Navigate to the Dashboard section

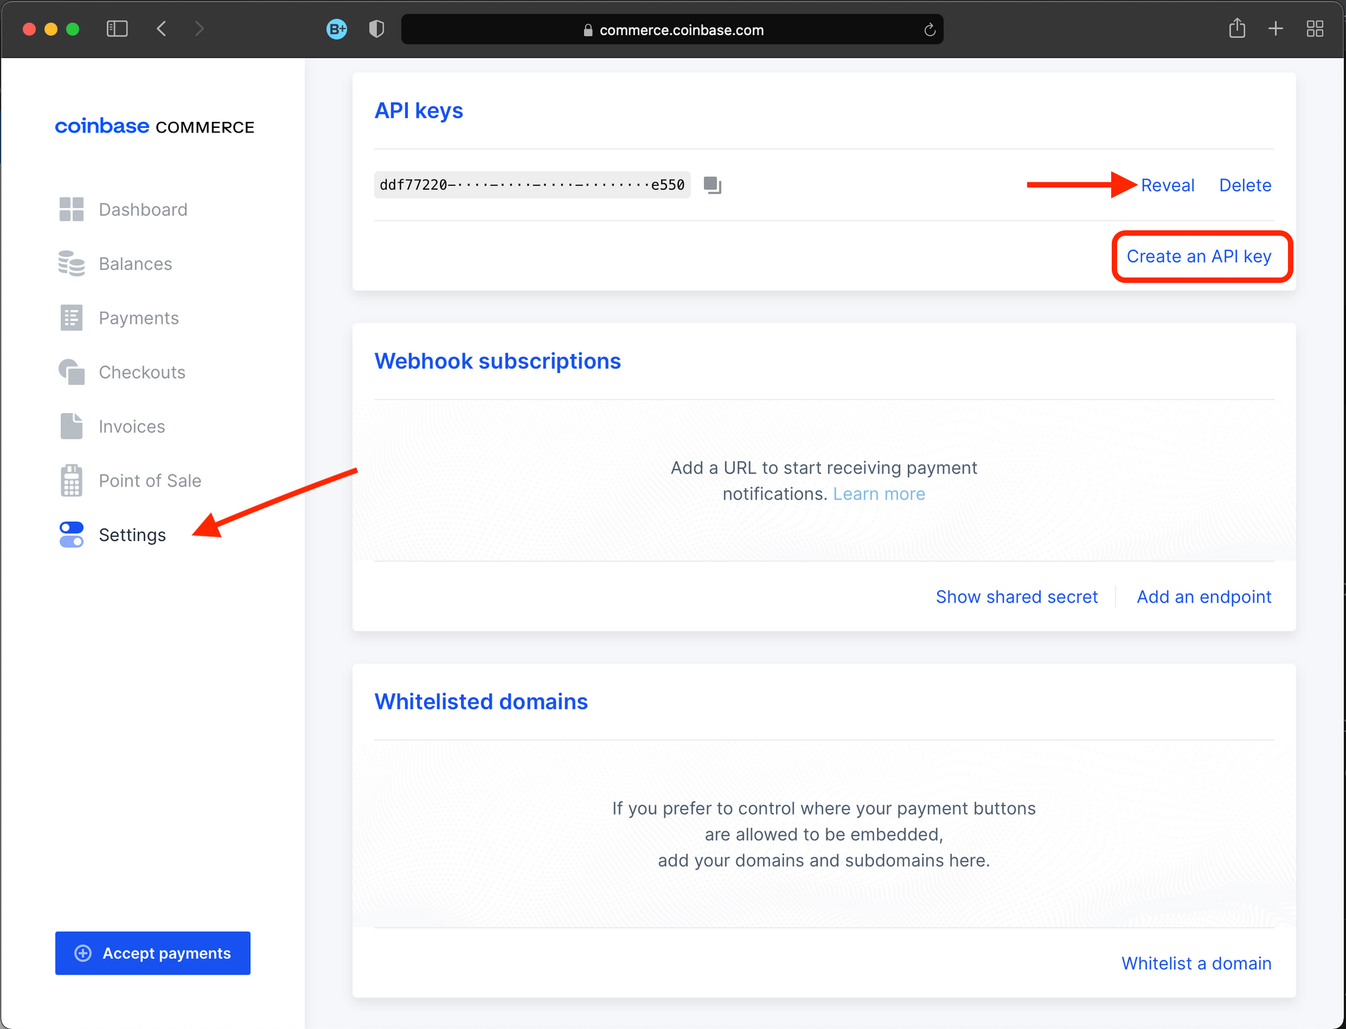(144, 209)
